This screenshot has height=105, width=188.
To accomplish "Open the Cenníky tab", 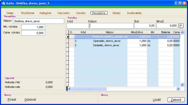I will tap(81, 13).
